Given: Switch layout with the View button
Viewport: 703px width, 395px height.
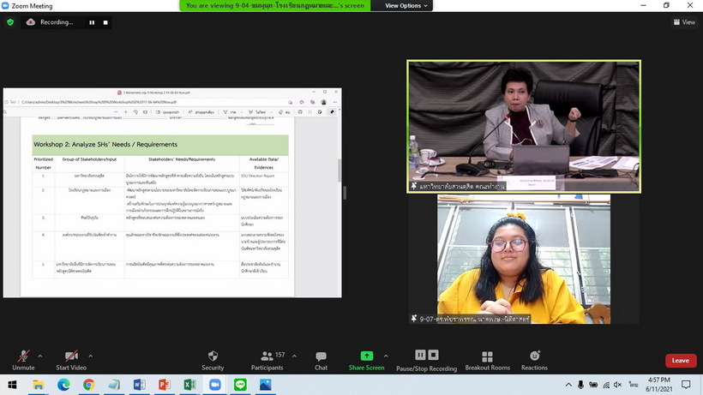Looking at the screenshot, I should pos(683,22).
